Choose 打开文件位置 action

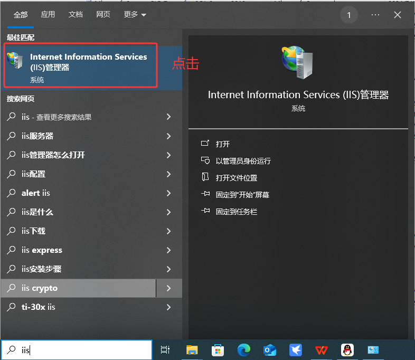pyautogui.click(x=237, y=178)
